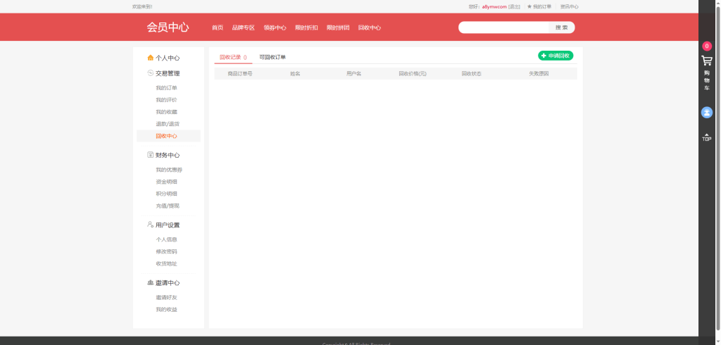Open the blue user avatar icon
Image resolution: width=721 pixels, height=345 pixels.
(x=707, y=112)
